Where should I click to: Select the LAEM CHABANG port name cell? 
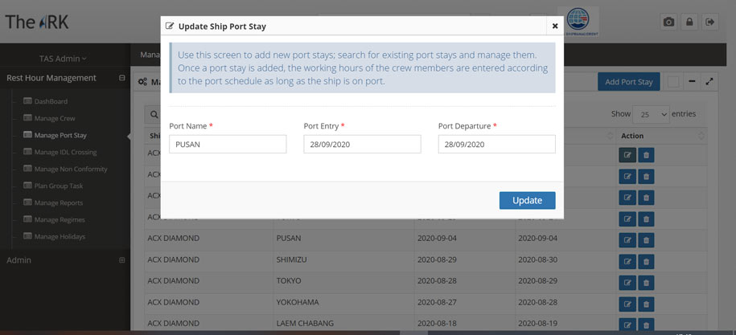pyautogui.click(x=305, y=323)
